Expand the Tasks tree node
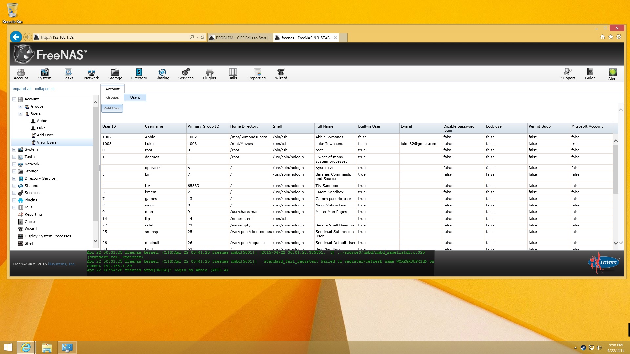The height and width of the screenshot is (354, 630). point(14,157)
